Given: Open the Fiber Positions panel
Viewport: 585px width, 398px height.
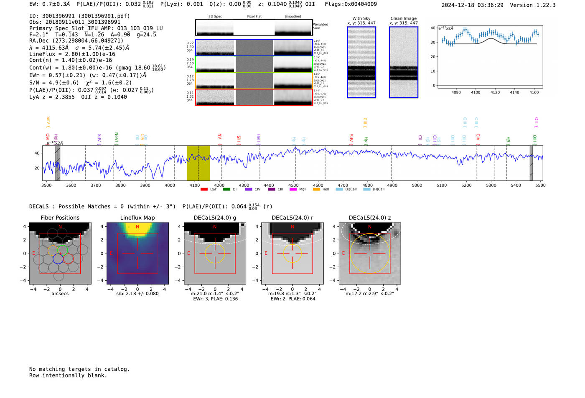Looking at the screenshot, I should pos(60,253).
